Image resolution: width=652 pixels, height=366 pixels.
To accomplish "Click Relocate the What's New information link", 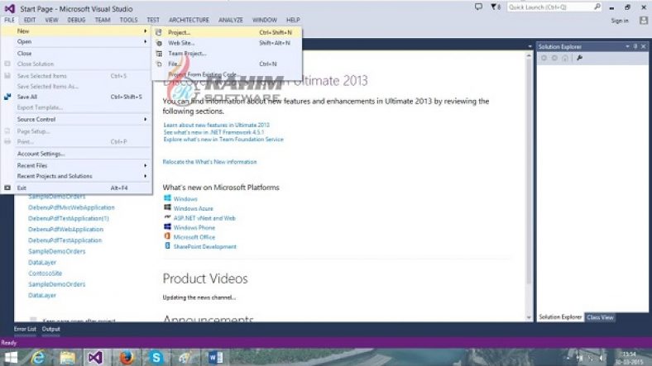I will click(209, 162).
